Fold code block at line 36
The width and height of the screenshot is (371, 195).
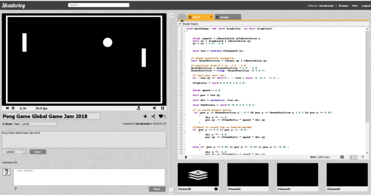[x=184, y=115]
